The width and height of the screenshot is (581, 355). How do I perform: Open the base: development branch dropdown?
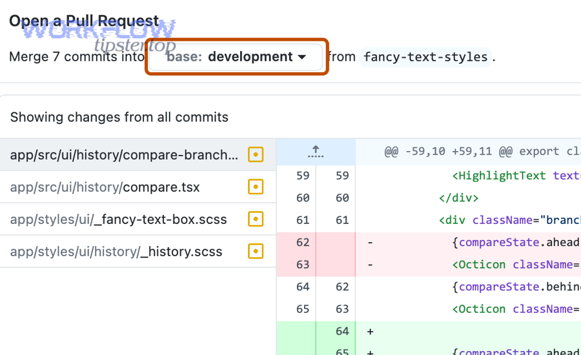pyautogui.click(x=236, y=57)
